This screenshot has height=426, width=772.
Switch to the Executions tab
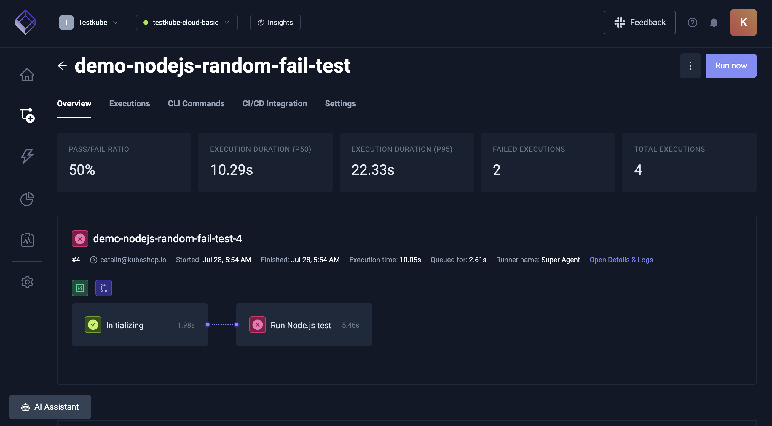point(130,103)
